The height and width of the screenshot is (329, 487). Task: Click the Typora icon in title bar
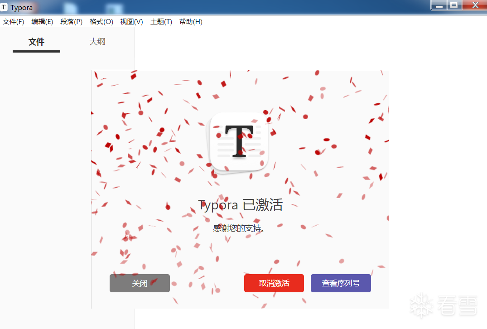pos(4,7)
